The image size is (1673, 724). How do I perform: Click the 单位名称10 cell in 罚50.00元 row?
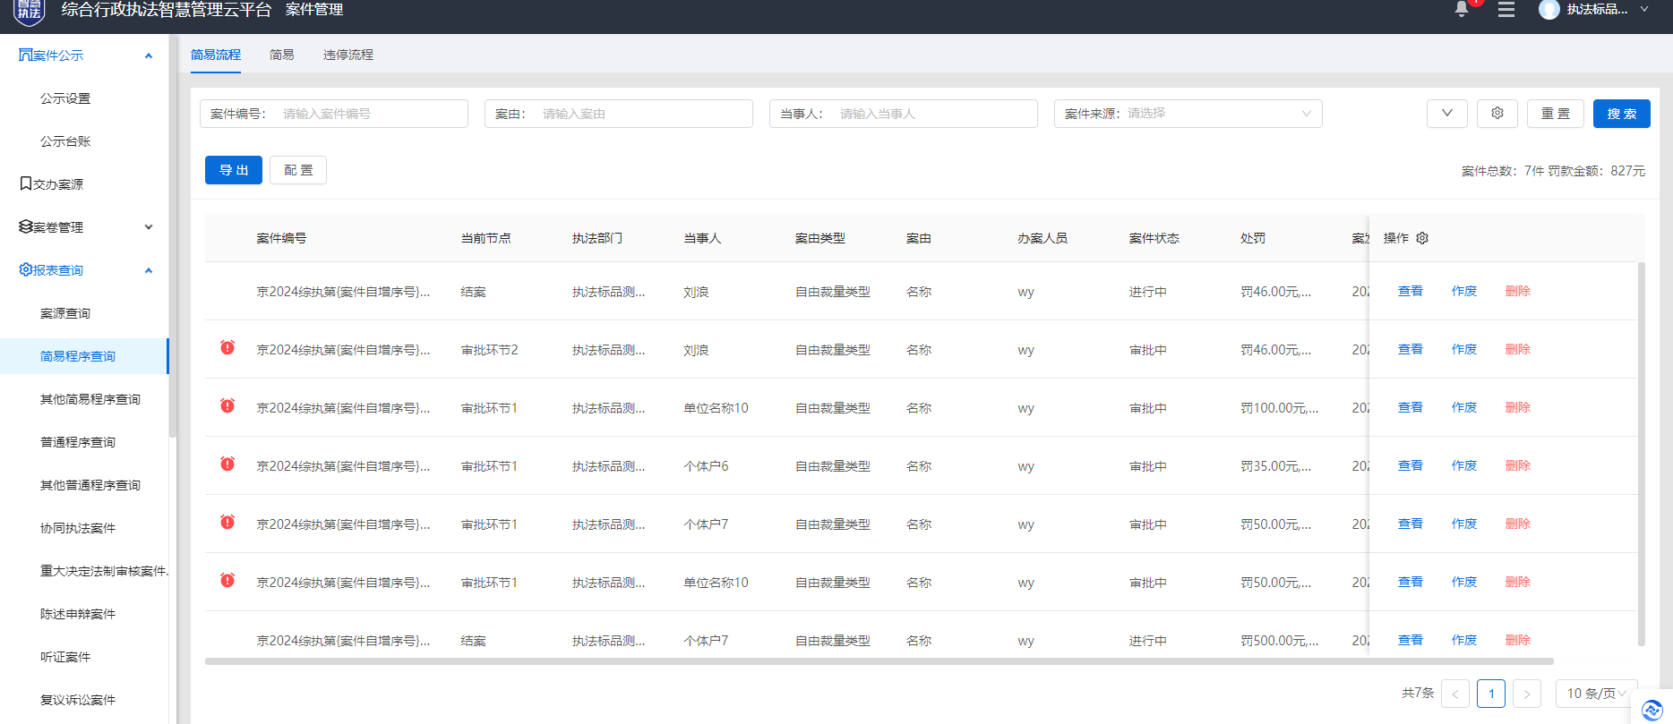[716, 583]
